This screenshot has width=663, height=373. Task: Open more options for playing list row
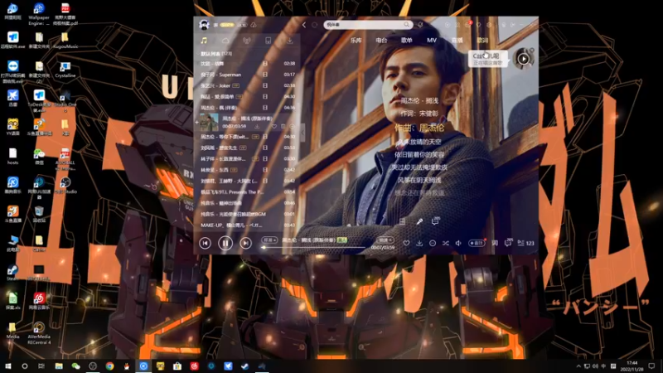click(293, 127)
